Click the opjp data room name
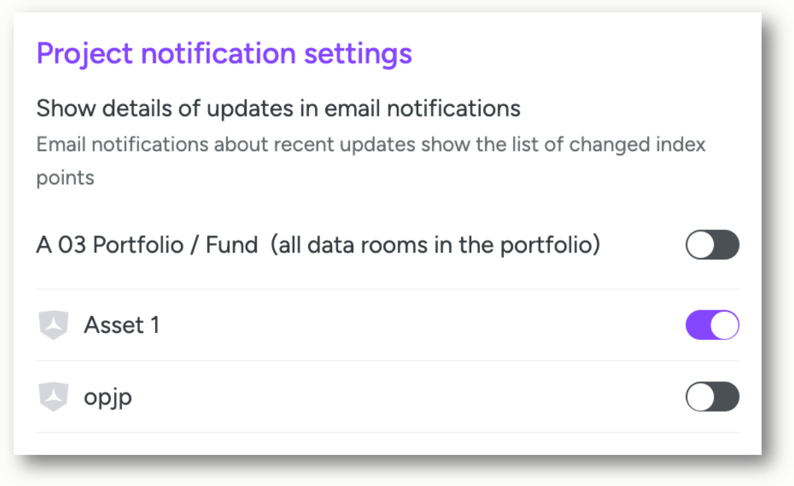Viewport: 794px width, 486px height. point(108,398)
